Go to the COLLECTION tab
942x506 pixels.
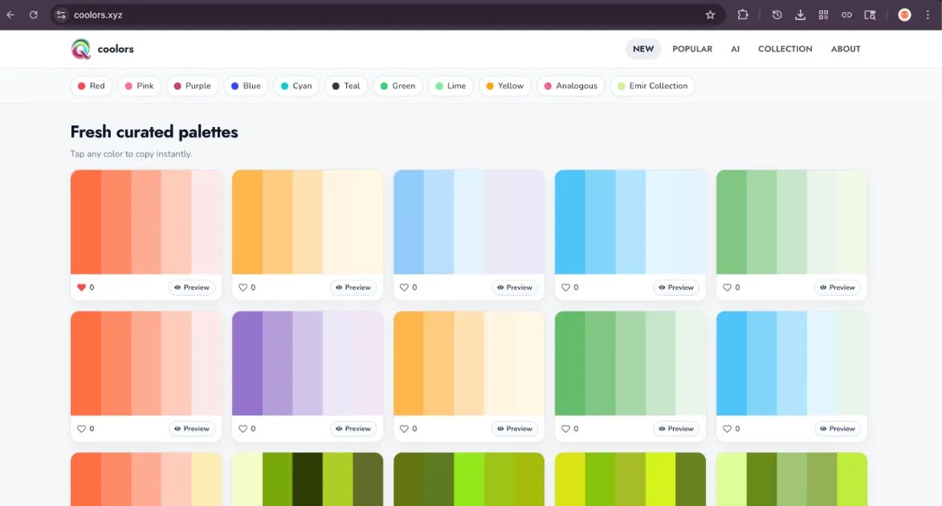tap(785, 49)
